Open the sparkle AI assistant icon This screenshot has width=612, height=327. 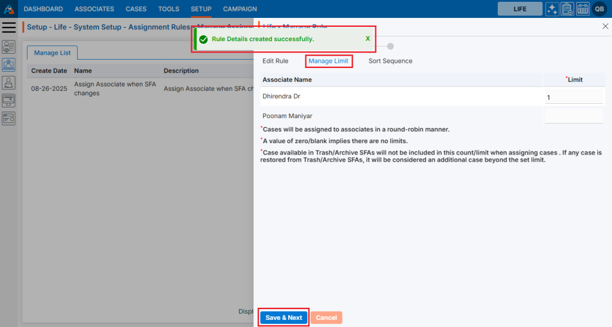click(x=552, y=9)
